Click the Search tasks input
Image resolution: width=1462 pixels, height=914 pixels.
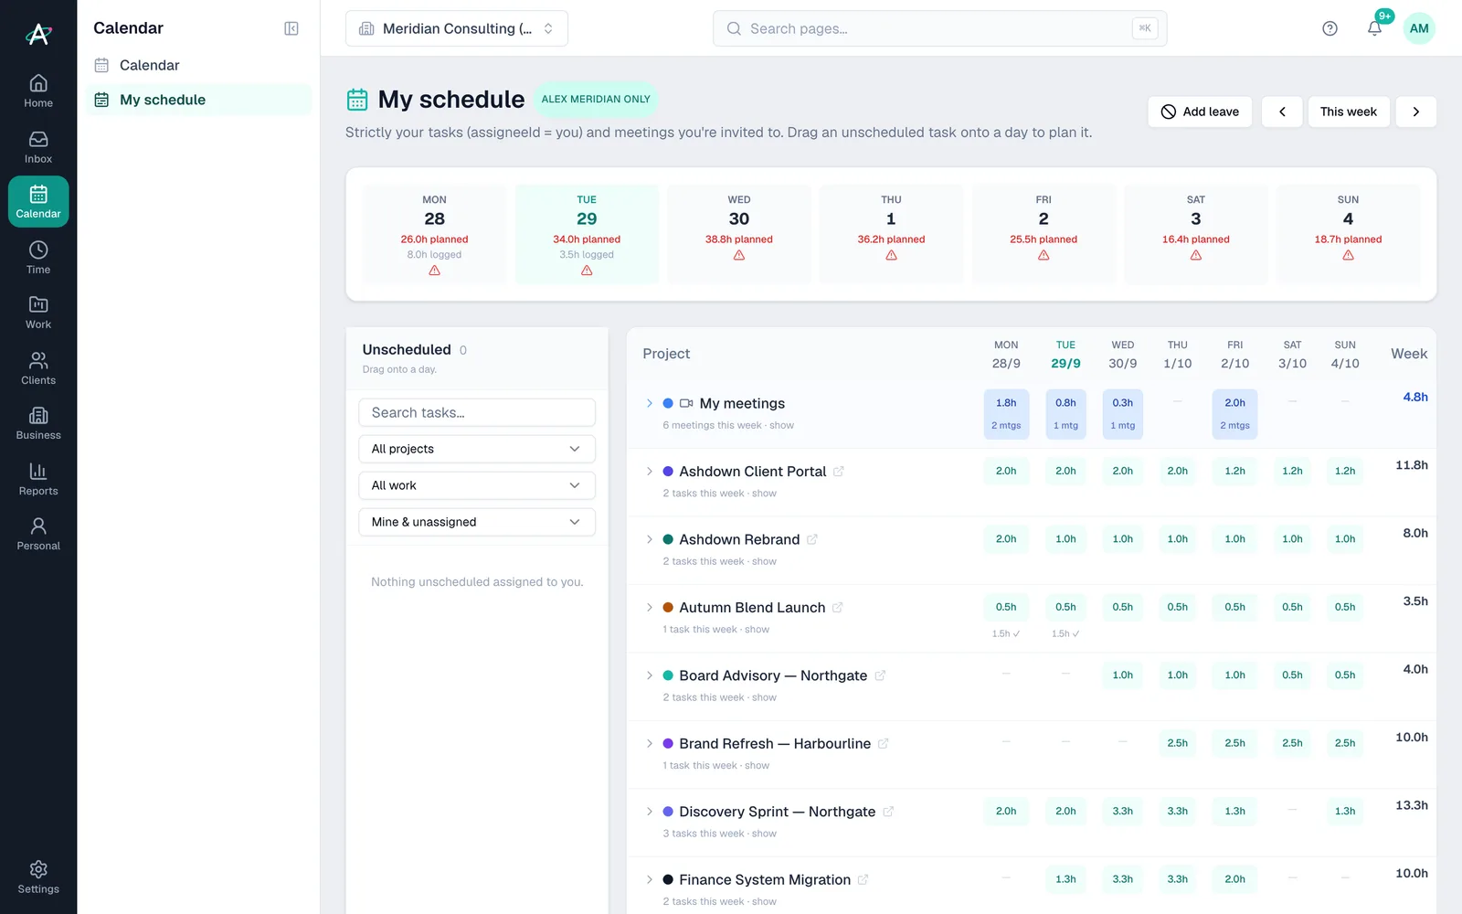(477, 412)
